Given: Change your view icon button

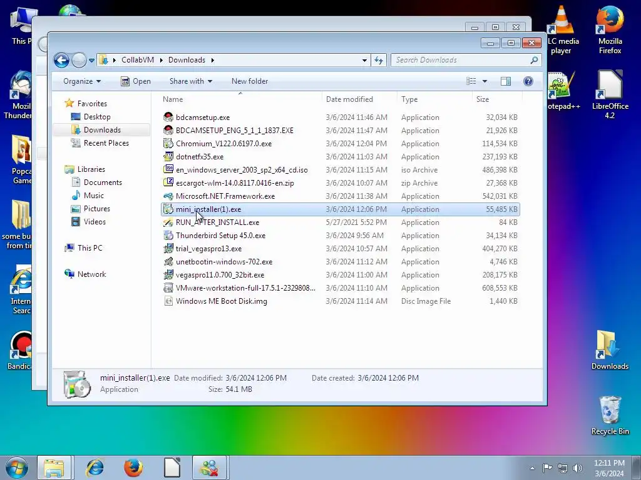Looking at the screenshot, I should pos(471,81).
